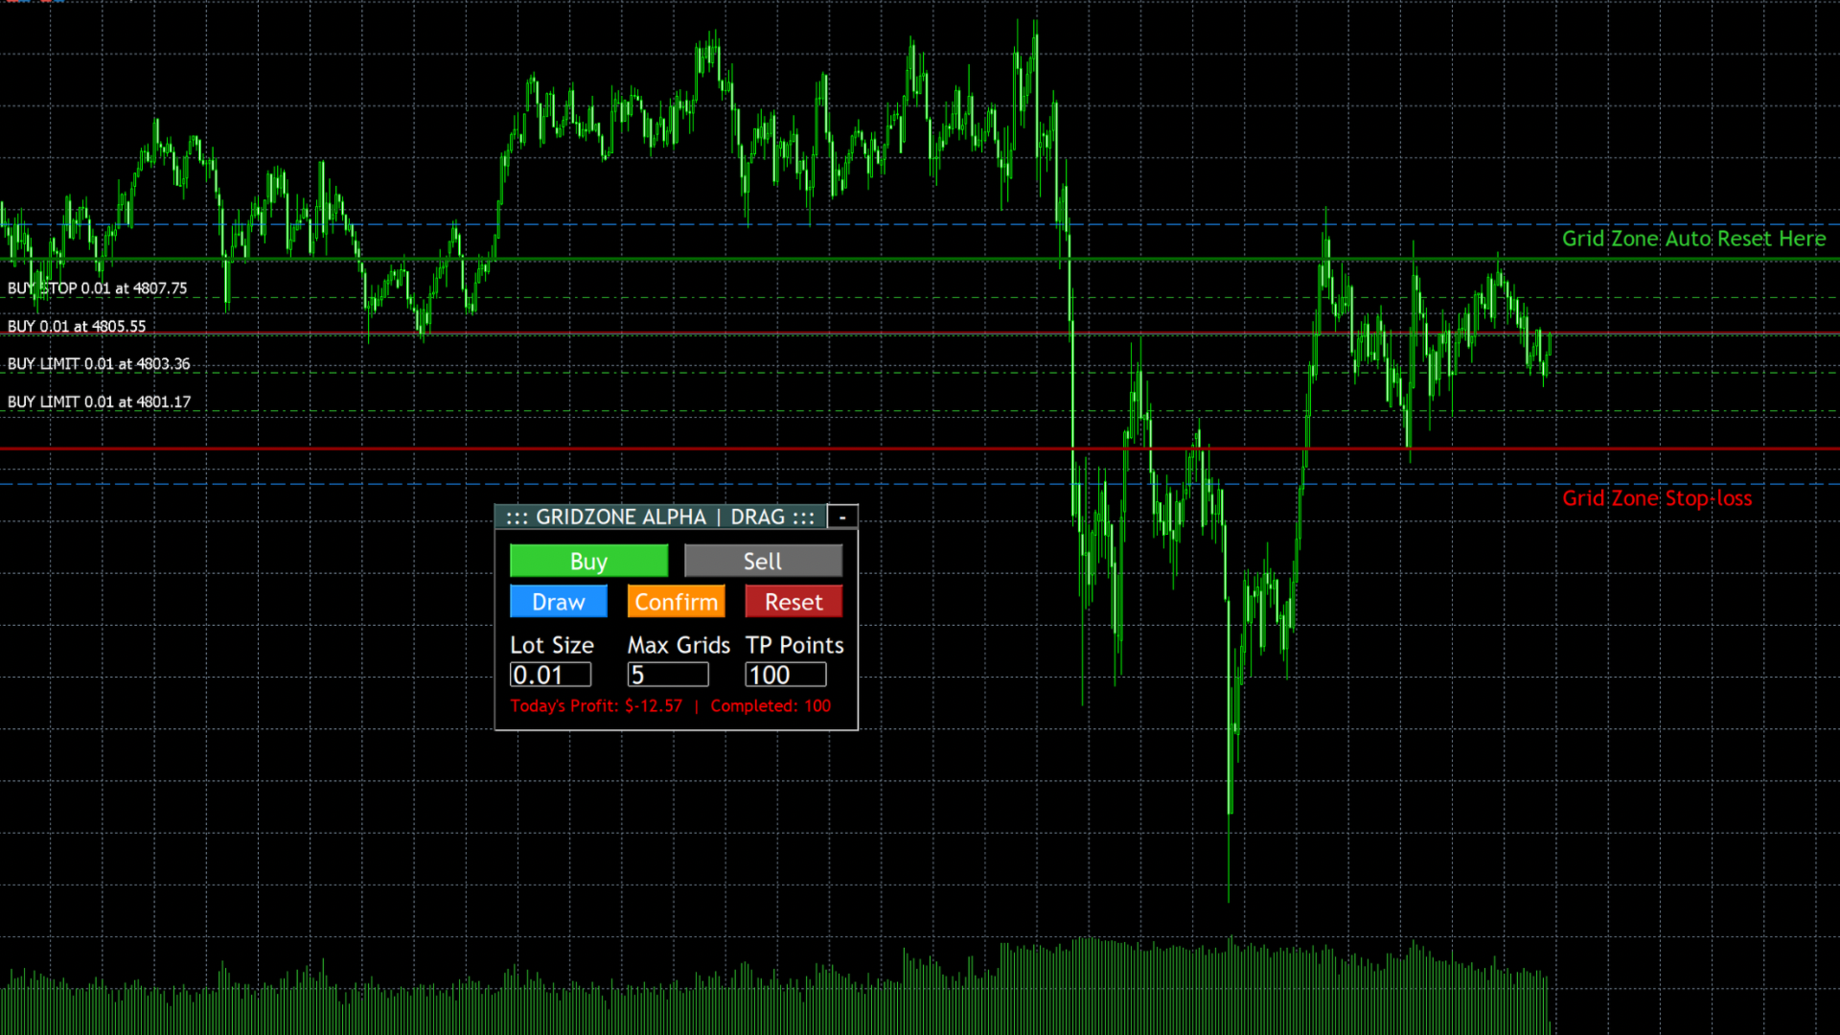
Task: Click the Max Grids label text
Action: tap(678, 645)
